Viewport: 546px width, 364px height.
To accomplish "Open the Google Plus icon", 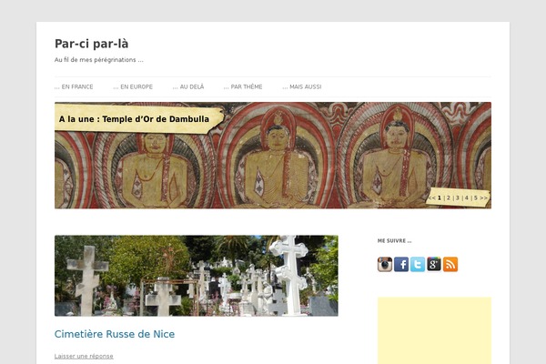I will click(434, 265).
